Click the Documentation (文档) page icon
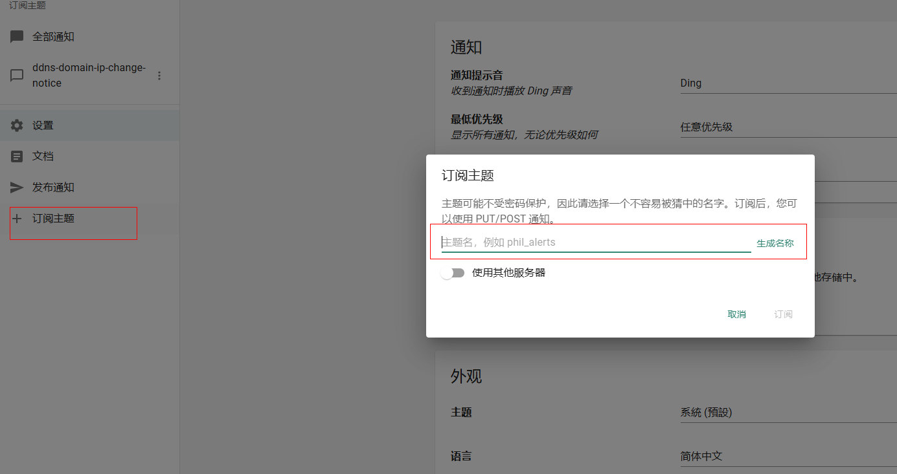 pyautogui.click(x=17, y=156)
